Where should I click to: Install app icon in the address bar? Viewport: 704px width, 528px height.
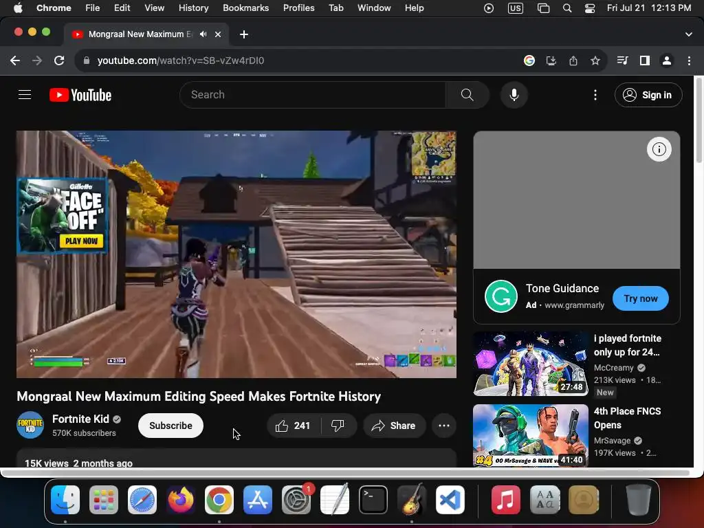(x=551, y=60)
